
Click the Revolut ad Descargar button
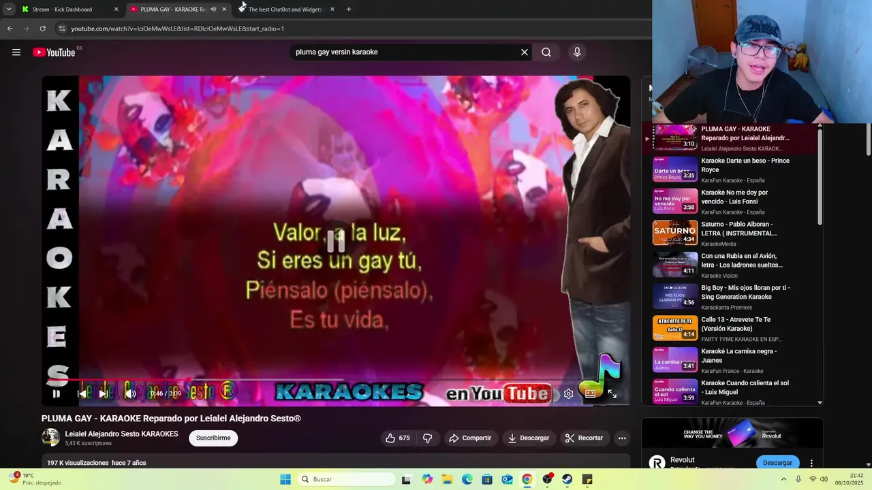pyautogui.click(x=777, y=463)
